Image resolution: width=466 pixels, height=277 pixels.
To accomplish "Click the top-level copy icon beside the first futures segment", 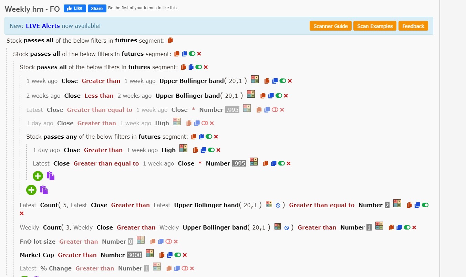I will click(x=170, y=40).
